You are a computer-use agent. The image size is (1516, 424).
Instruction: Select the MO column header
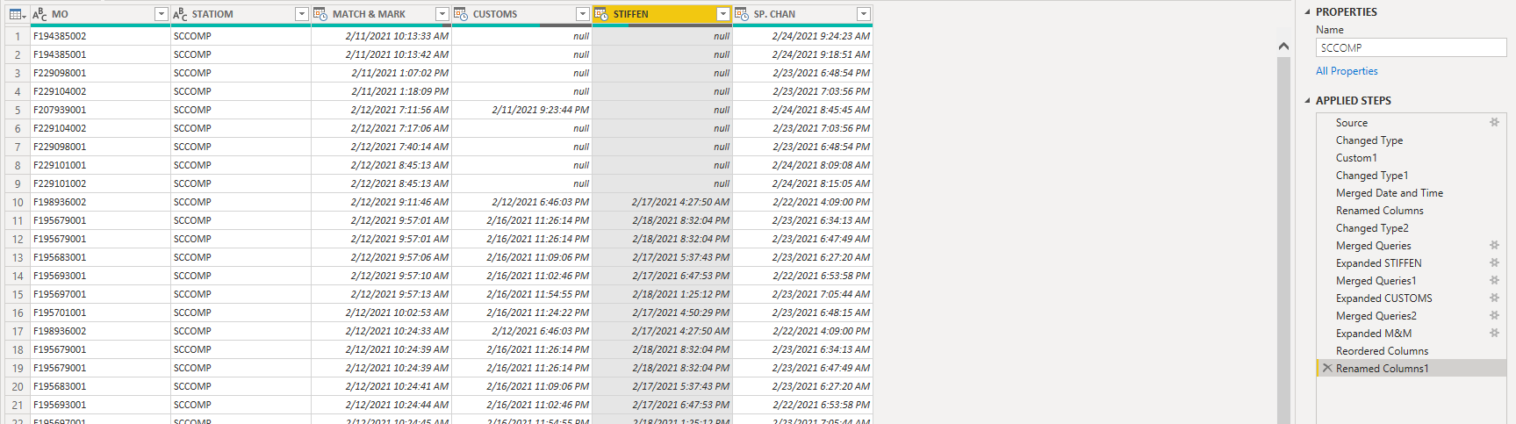tap(100, 14)
